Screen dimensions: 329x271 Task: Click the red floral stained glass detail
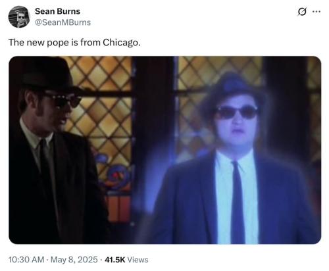pyautogui.click(x=116, y=176)
